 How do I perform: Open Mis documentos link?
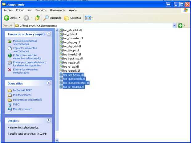click(22, 95)
